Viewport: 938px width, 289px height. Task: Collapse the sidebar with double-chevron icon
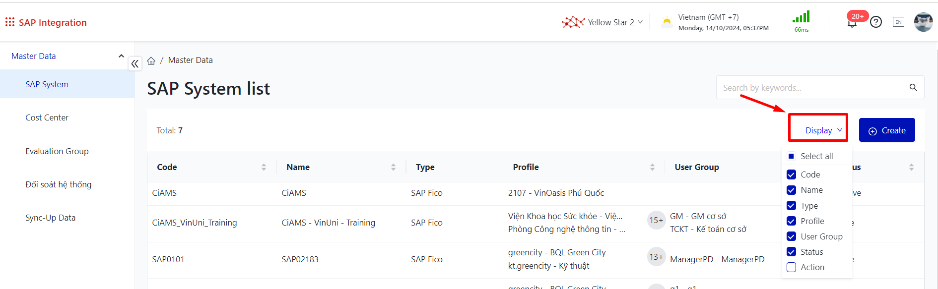point(135,64)
